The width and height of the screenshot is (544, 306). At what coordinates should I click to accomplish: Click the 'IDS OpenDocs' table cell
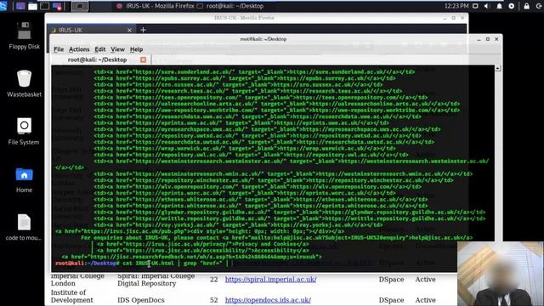[x=141, y=300]
